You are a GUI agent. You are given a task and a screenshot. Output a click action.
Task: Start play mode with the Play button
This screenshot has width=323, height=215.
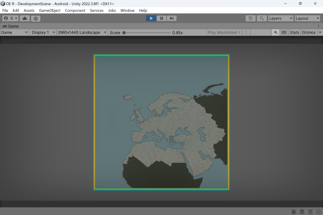[151, 19]
